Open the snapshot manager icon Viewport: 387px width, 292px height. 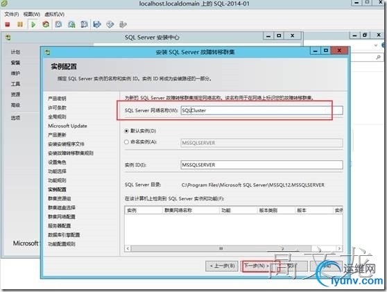(84, 24)
